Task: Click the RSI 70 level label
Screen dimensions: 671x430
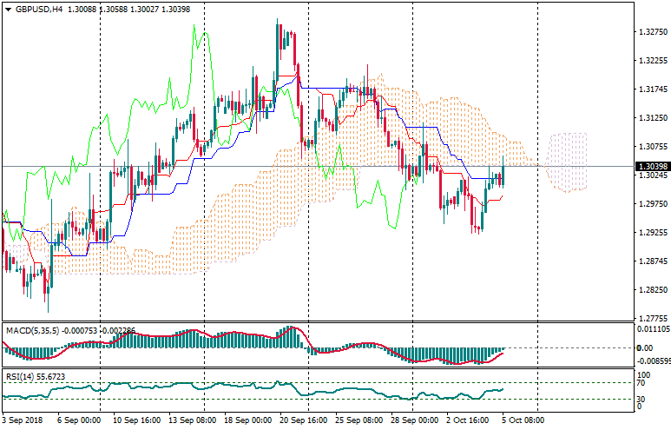Action: tap(641, 382)
